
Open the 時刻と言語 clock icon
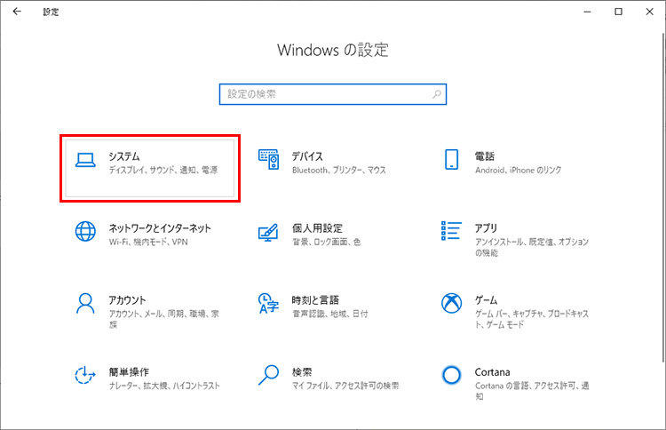point(268,303)
